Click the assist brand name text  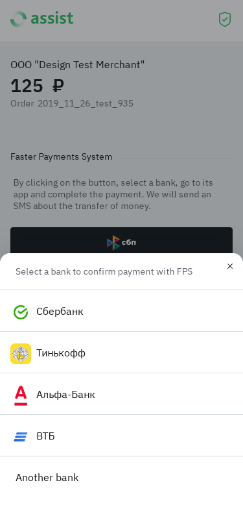point(52,18)
